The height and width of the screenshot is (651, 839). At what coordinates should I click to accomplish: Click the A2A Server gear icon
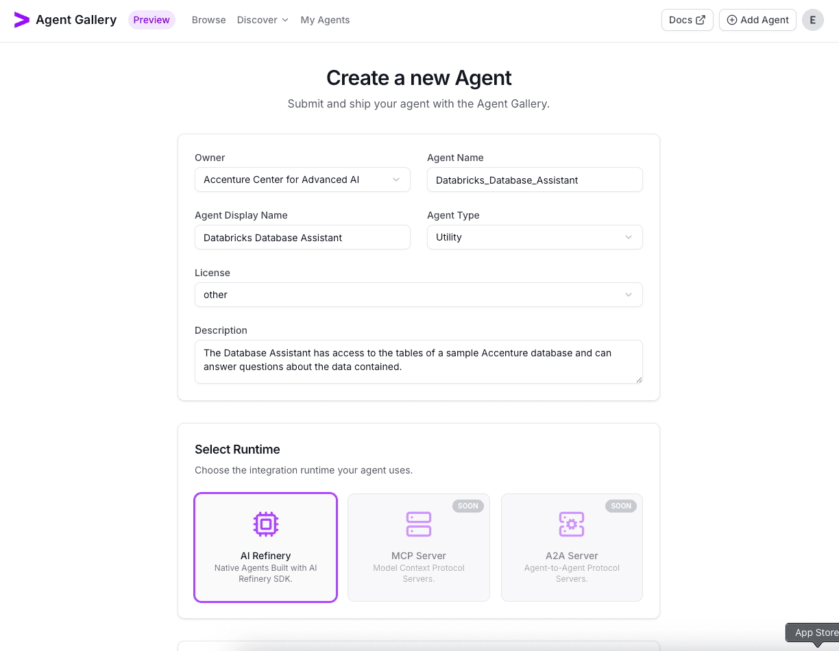tap(572, 524)
